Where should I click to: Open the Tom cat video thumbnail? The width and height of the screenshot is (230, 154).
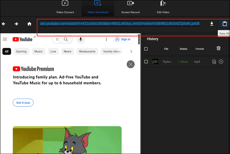(x=67, y=140)
